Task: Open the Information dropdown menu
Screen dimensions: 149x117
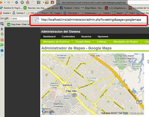Action: click(73, 13)
